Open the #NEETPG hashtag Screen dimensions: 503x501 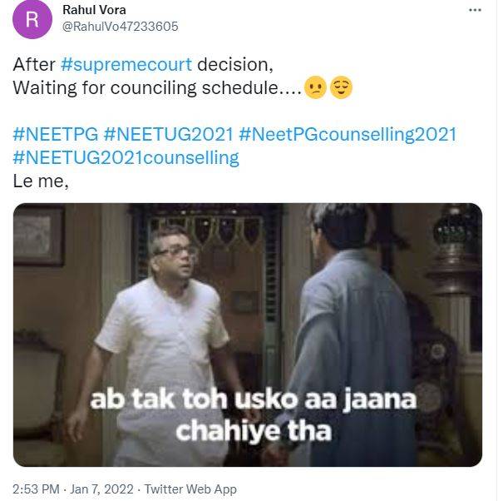click(56, 134)
